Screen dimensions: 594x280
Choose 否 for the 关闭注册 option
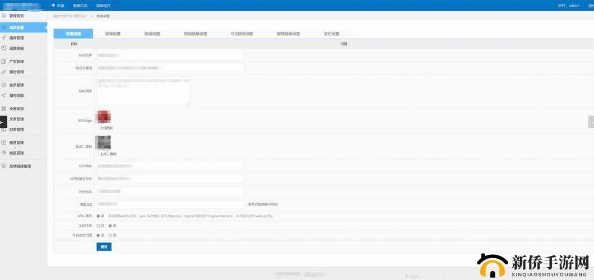[99, 226]
